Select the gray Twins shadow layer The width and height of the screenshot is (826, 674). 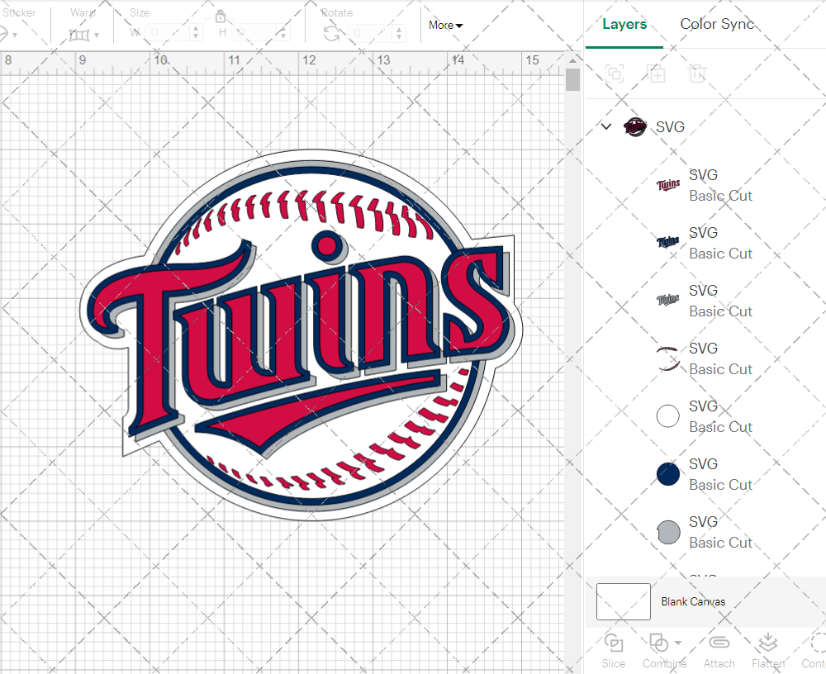click(705, 301)
